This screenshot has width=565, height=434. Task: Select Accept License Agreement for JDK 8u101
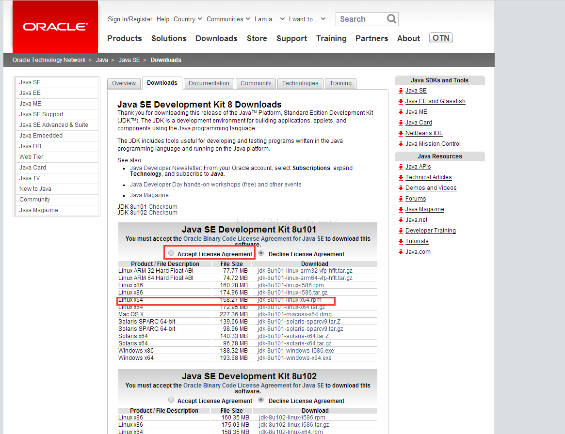pyautogui.click(x=171, y=253)
